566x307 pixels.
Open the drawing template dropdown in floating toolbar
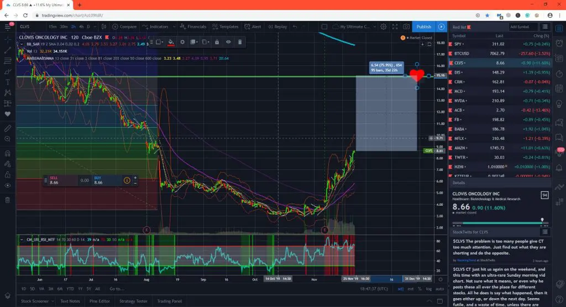click(x=159, y=42)
